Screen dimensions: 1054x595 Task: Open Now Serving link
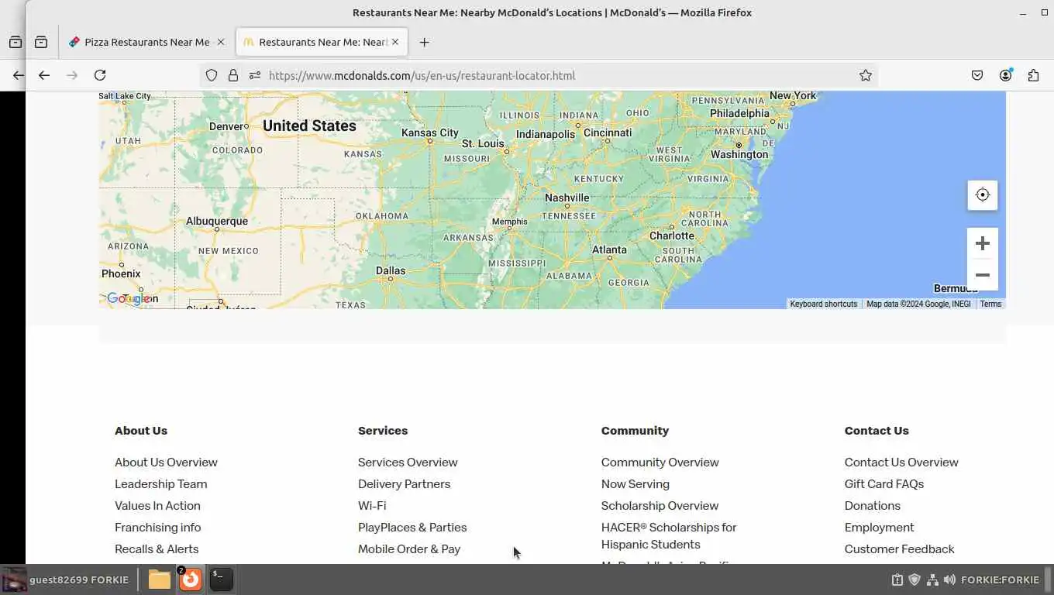pos(635,483)
